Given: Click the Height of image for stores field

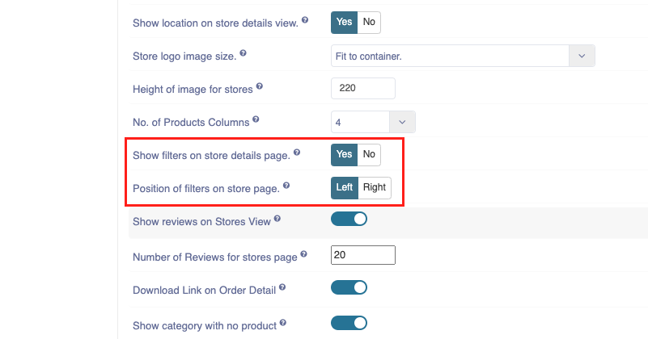Looking at the screenshot, I should point(363,88).
